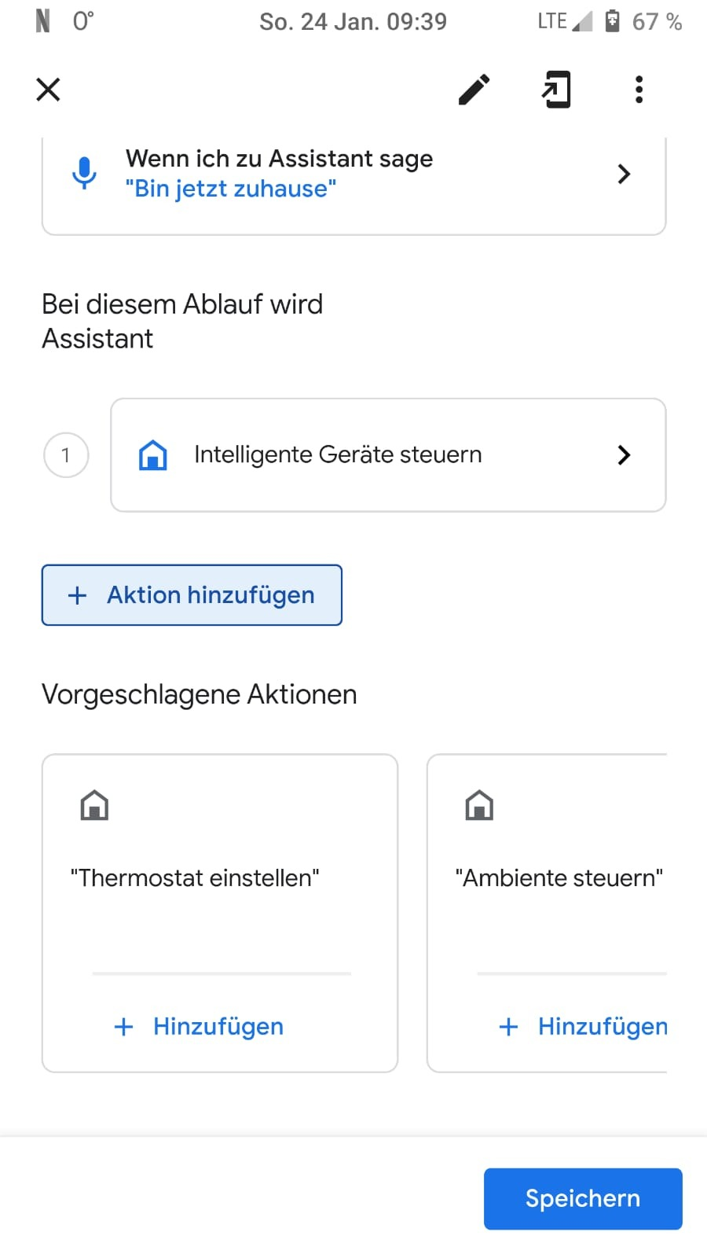Select the step number 1 circle
This screenshot has height=1258, width=707.
pyautogui.click(x=66, y=455)
